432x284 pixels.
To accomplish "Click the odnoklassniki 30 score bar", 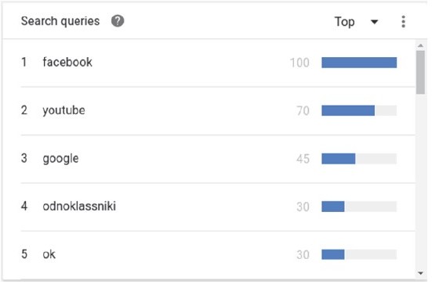I will [359, 207].
